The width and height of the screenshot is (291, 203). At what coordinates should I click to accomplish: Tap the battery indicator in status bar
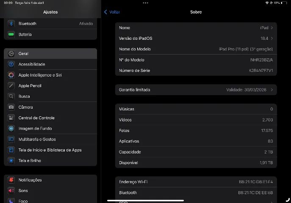[x=284, y=3]
